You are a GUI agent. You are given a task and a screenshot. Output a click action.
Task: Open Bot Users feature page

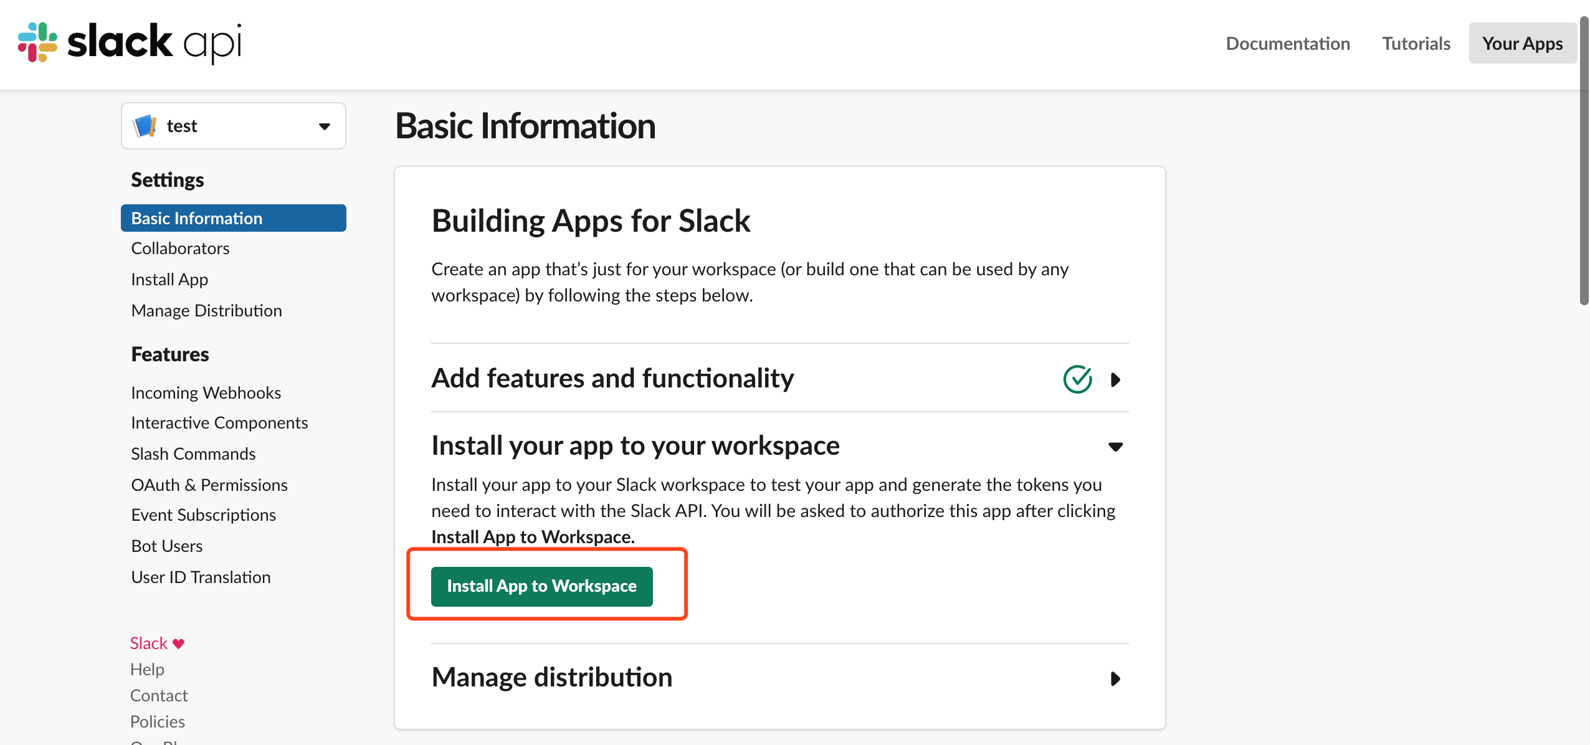click(166, 546)
